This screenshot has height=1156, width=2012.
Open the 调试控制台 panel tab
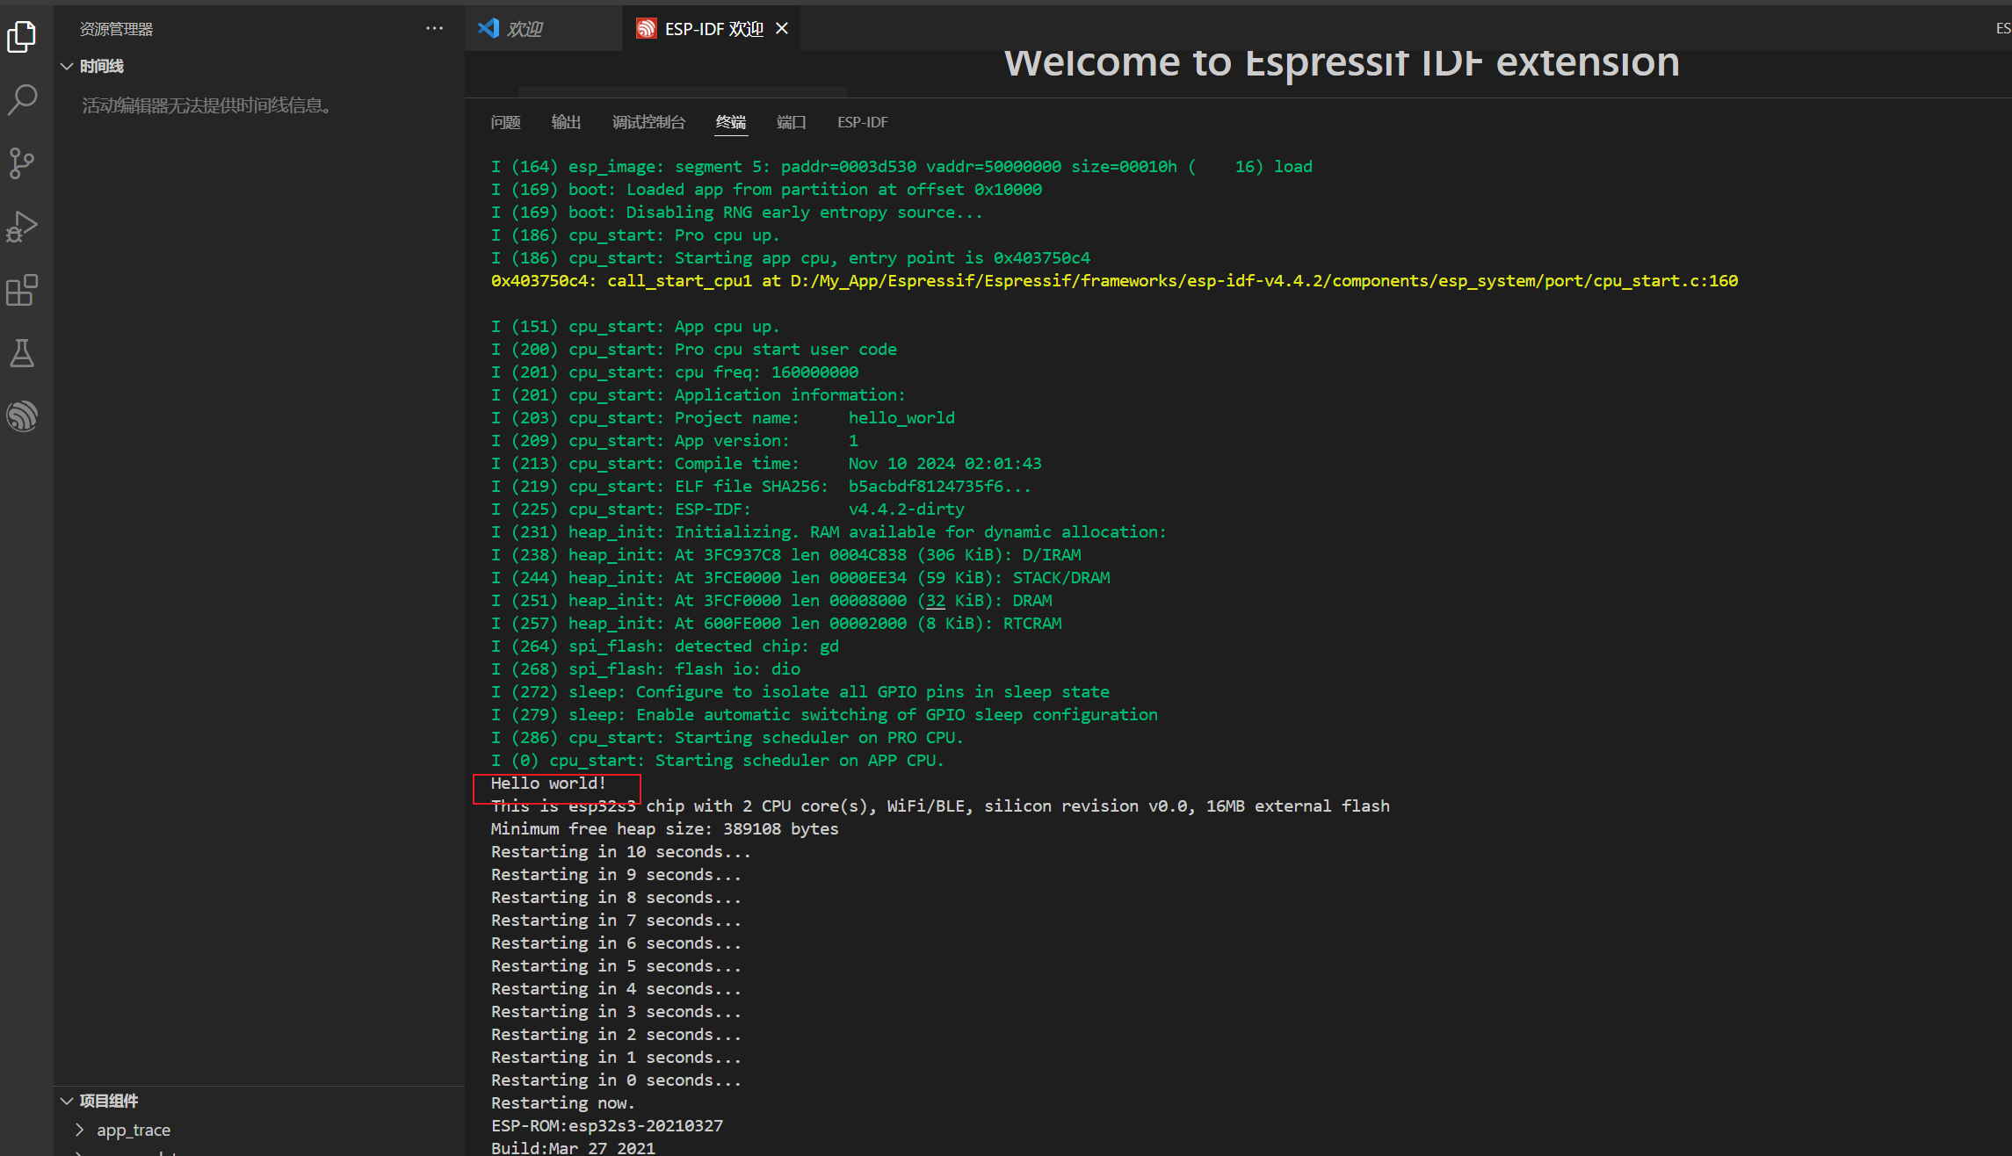tap(648, 122)
